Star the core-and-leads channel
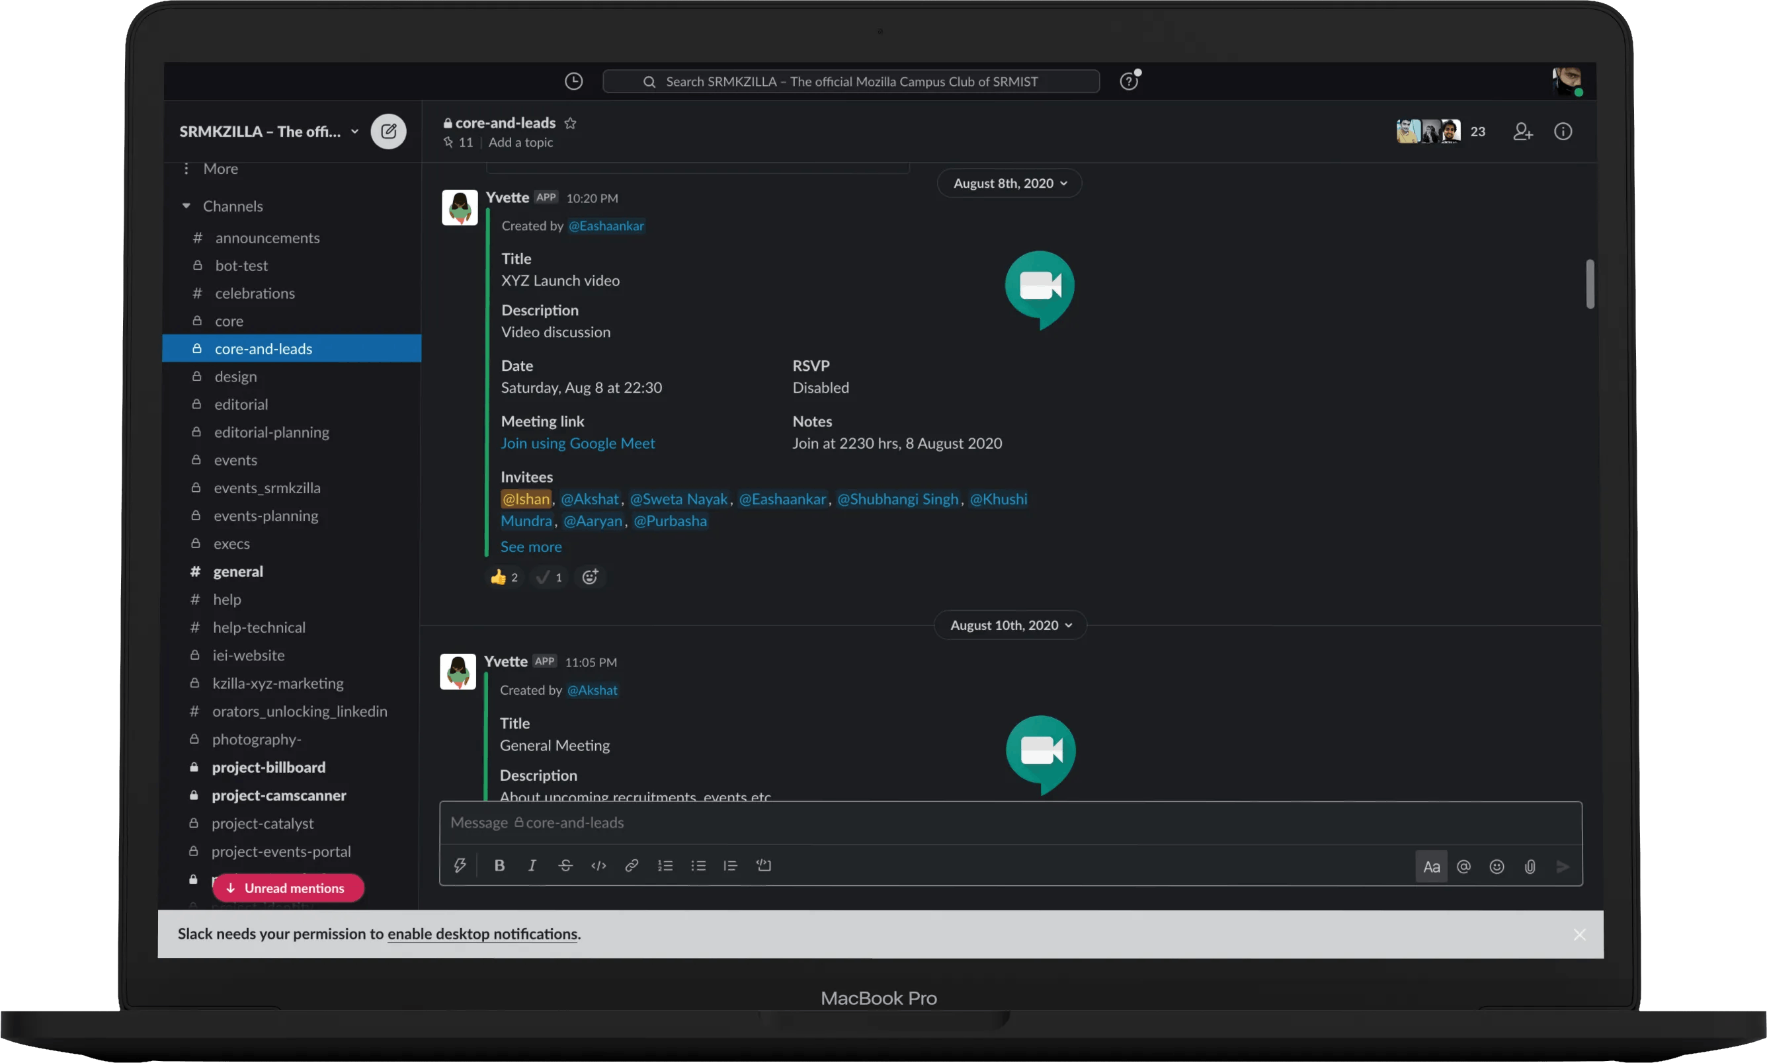Viewport: 1767px width, 1063px height. (x=570, y=123)
